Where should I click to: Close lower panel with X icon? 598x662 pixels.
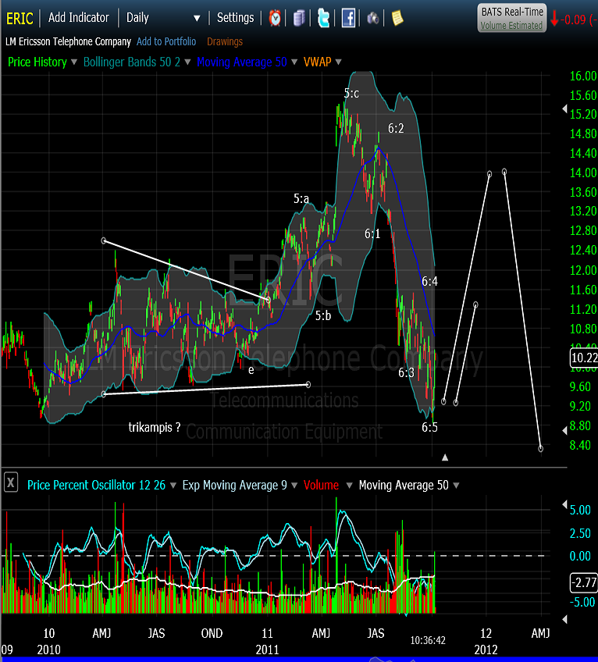tap(11, 482)
